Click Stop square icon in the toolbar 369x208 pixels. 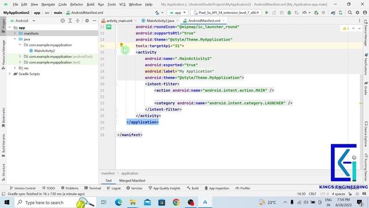click(x=323, y=13)
